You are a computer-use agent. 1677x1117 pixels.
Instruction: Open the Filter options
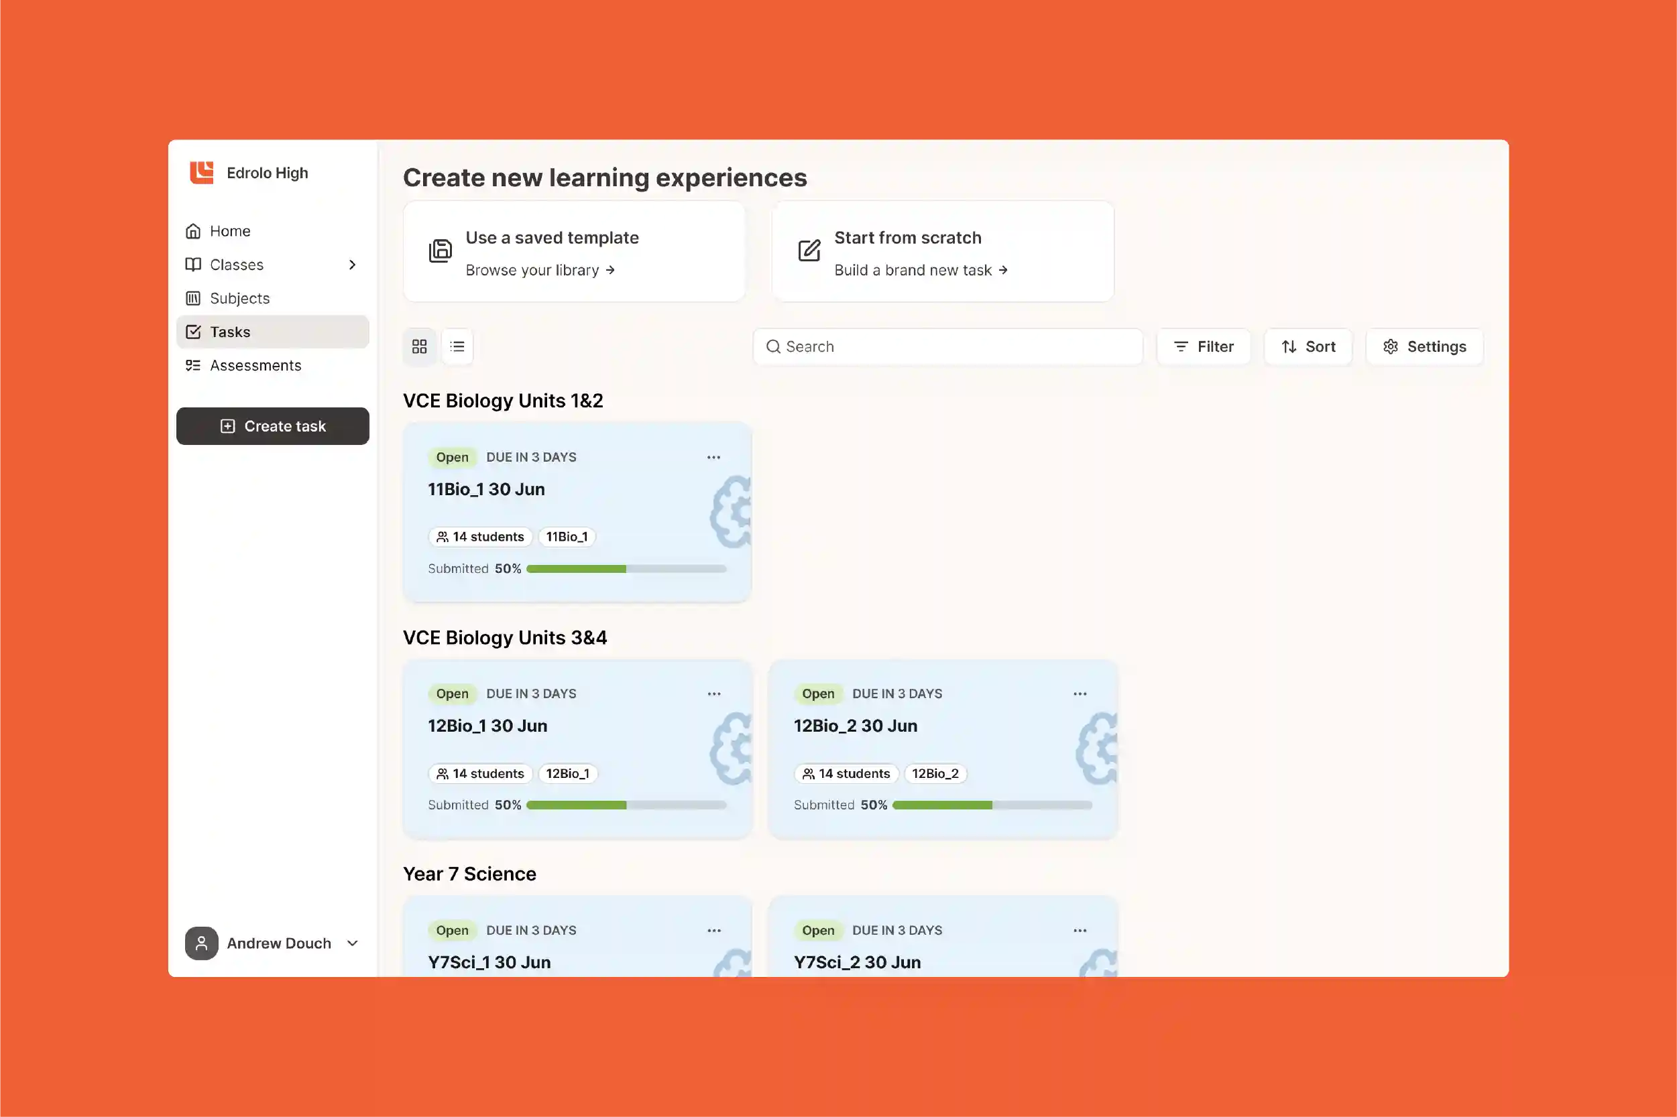1203,346
